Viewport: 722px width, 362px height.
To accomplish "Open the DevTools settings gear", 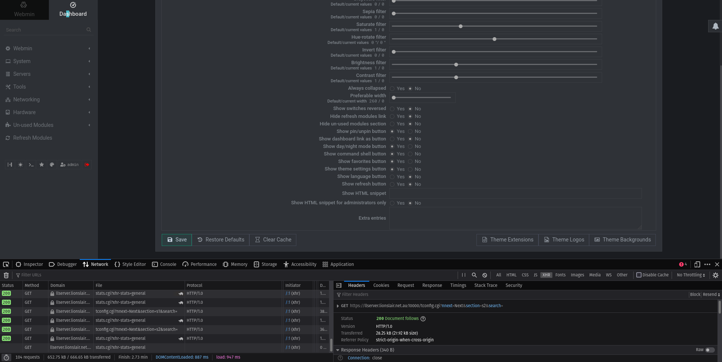I will [x=715, y=275].
